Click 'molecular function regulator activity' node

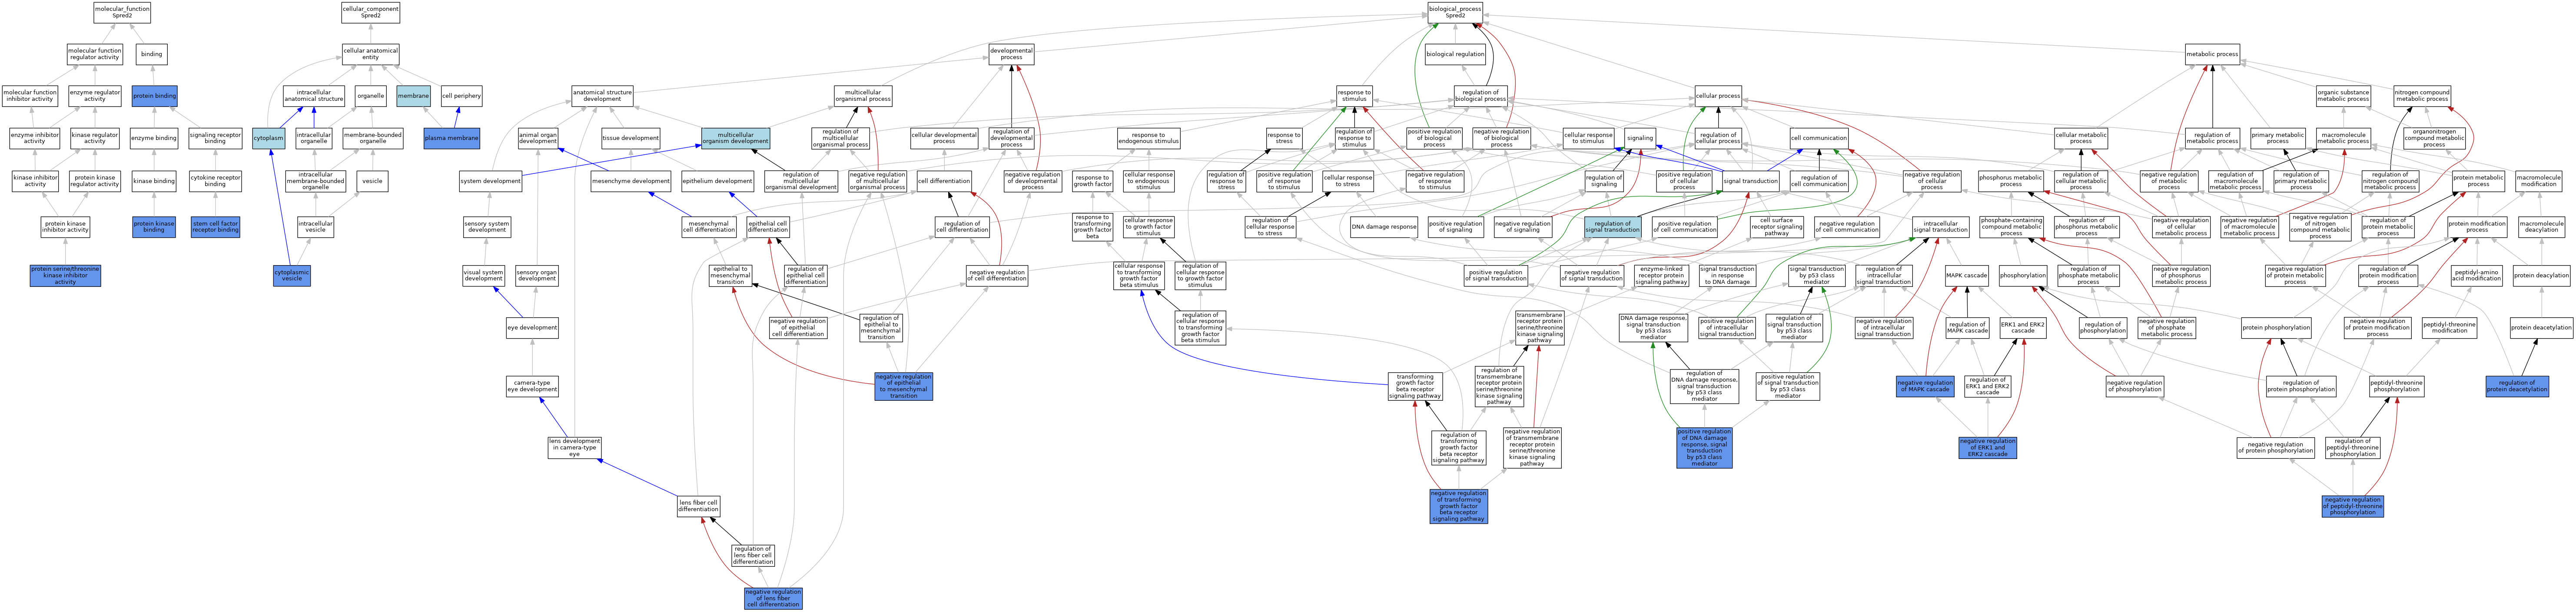pyautogui.click(x=95, y=54)
